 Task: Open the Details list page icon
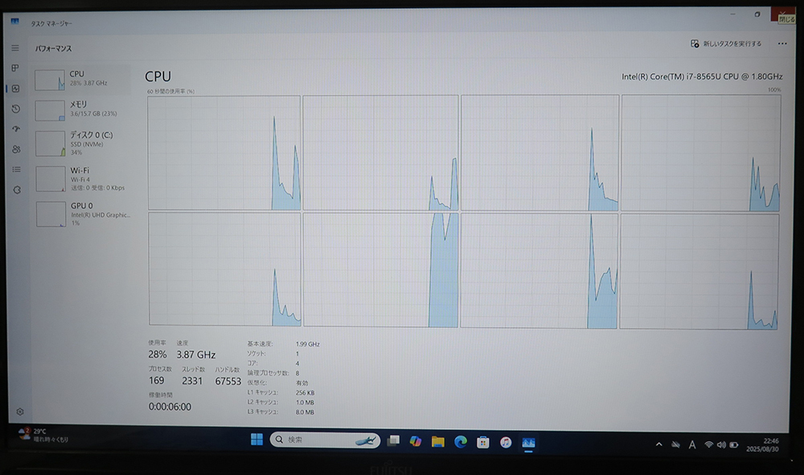[16, 169]
